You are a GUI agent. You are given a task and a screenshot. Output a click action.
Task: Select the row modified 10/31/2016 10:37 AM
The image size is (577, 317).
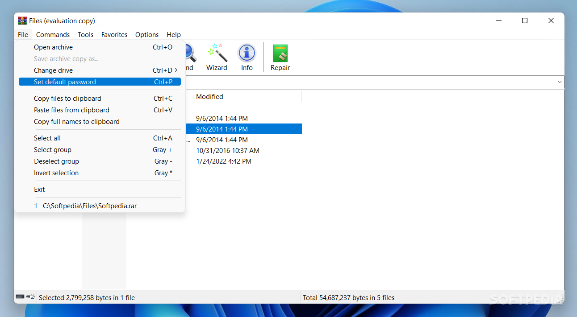point(228,151)
